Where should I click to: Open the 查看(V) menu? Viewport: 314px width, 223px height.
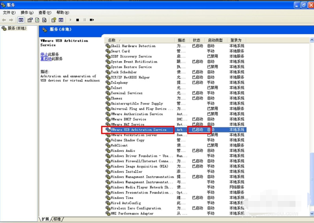(45, 13)
